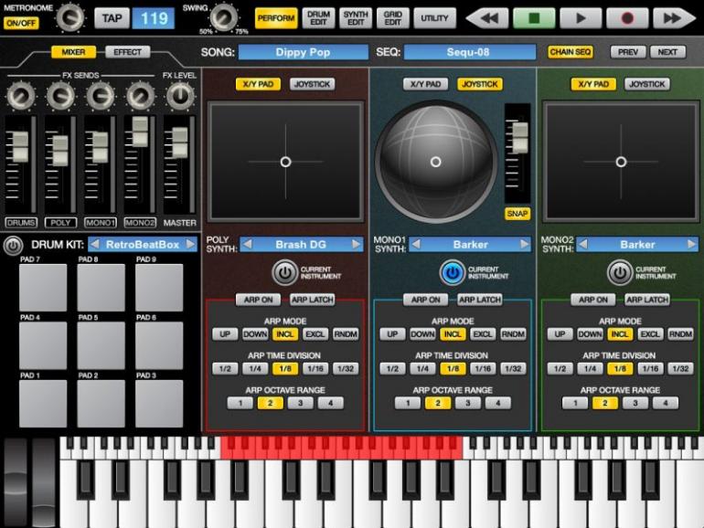Toggle the drum kit power button
704x528 pixels.
[x=13, y=245]
